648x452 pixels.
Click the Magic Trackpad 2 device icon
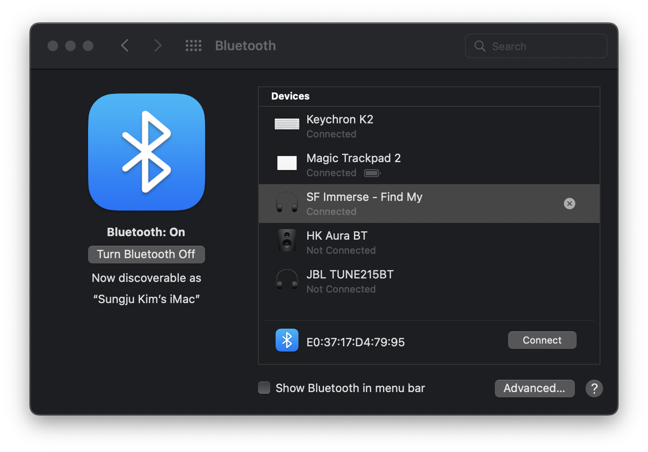[x=287, y=163]
